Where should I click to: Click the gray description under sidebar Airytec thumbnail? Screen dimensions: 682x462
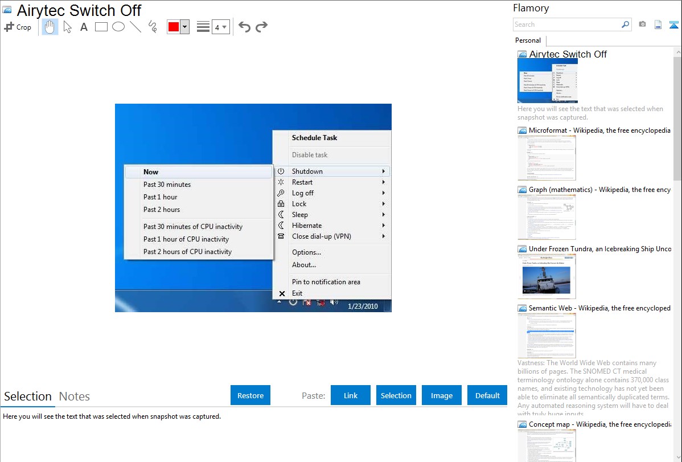click(x=590, y=113)
